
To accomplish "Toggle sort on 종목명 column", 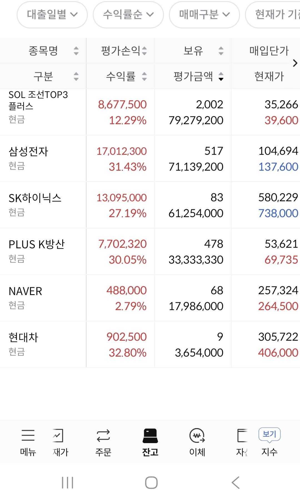I will tap(76, 51).
